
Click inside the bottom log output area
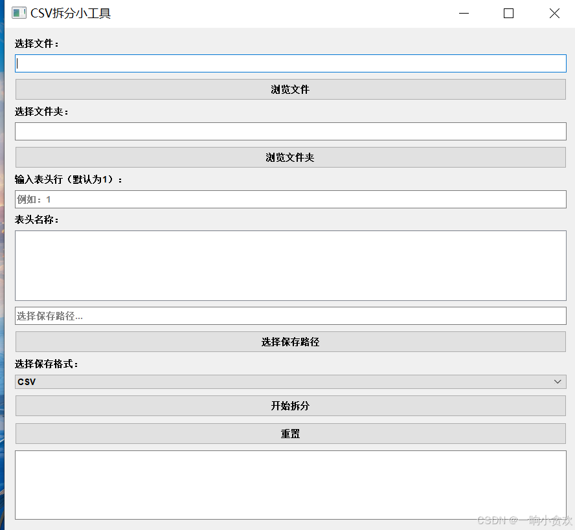[x=291, y=485]
